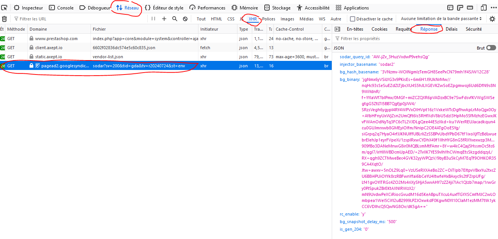Image resolution: width=498 pixels, height=239 pixels.
Task: Pause network recording
Action: [x=153, y=19]
